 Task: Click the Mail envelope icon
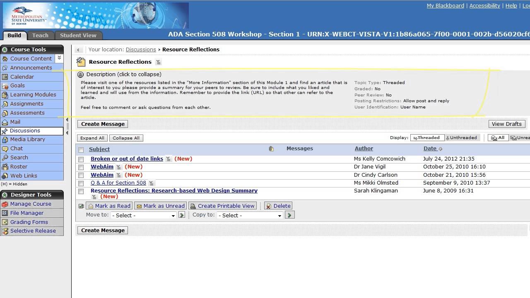pos(5,122)
